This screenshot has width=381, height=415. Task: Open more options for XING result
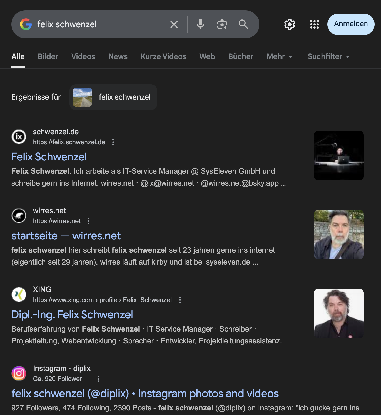pos(180,300)
